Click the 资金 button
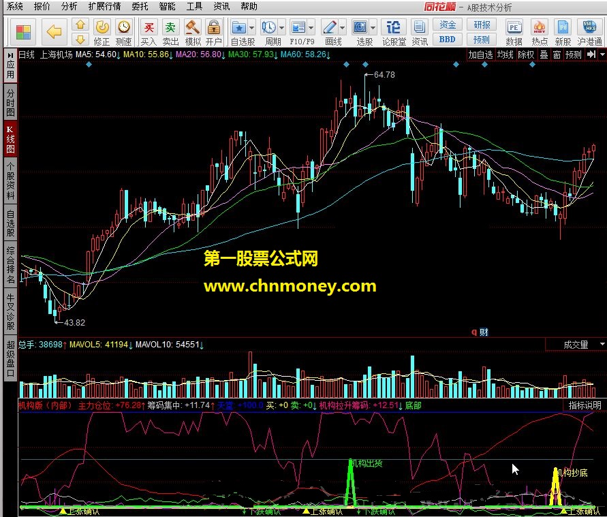Viewport: 607px width, 517px height. (448, 25)
